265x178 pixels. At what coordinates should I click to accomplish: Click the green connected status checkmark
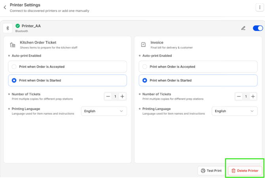coord(18,26)
